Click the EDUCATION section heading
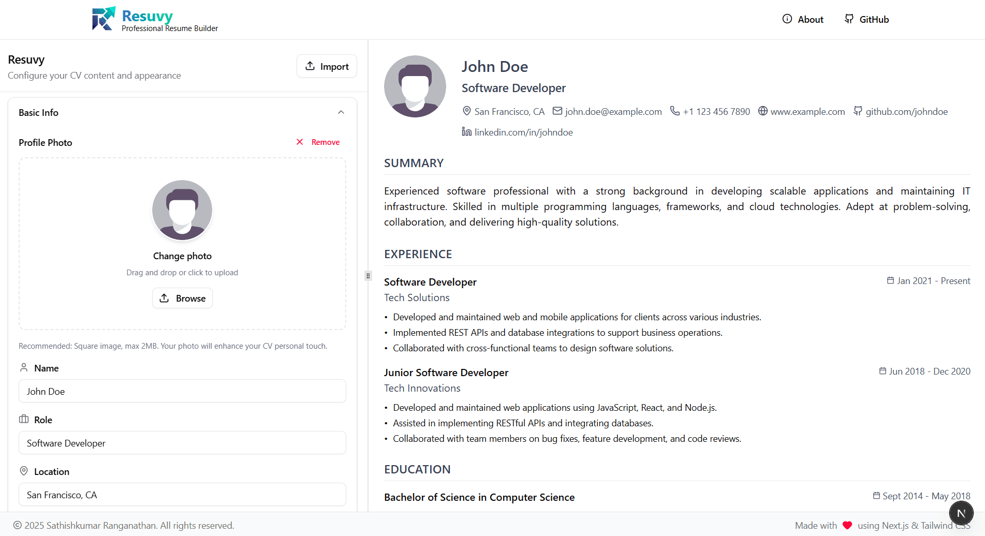 417,470
